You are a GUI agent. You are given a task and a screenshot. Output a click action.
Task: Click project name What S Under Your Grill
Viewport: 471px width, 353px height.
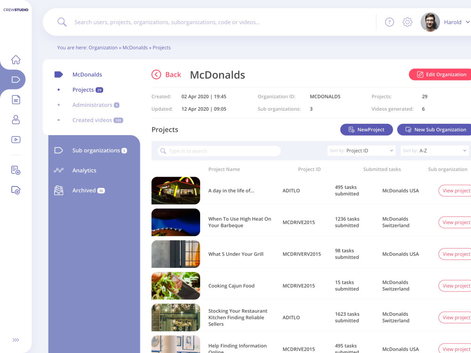236,254
